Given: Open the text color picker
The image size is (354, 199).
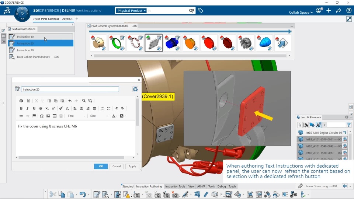Looking at the screenshot, I should pyautogui.click(x=115, y=116).
